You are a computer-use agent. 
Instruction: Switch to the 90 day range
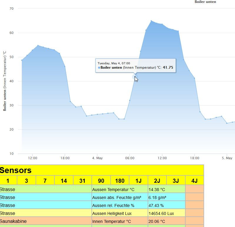point(101,180)
